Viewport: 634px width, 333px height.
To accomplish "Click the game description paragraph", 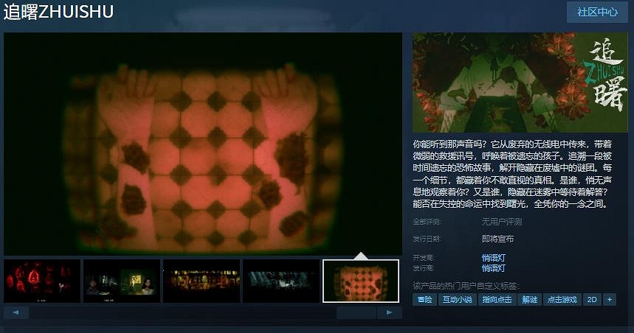I will click(512, 174).
